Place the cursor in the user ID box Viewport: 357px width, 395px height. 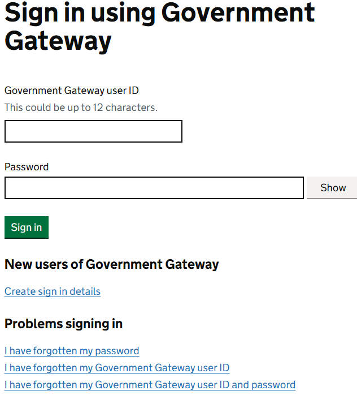pos(93,131)
